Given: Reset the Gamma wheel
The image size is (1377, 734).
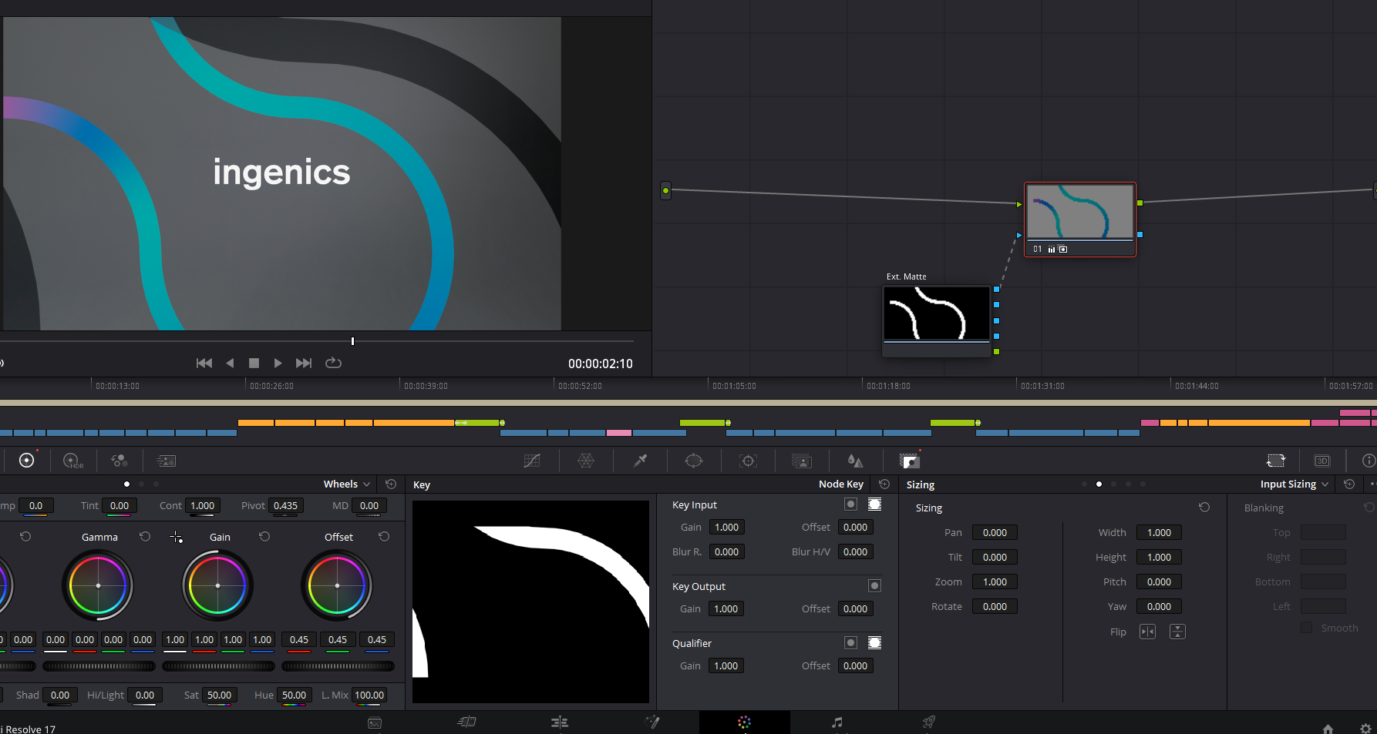Looking at the screenshot, I should point(145,536).
